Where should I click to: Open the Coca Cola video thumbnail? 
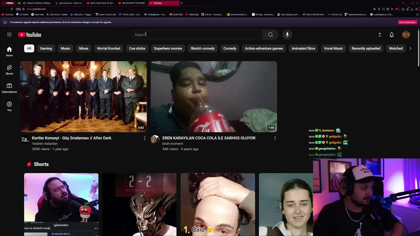pyautogui.click(x=214, y=96)
